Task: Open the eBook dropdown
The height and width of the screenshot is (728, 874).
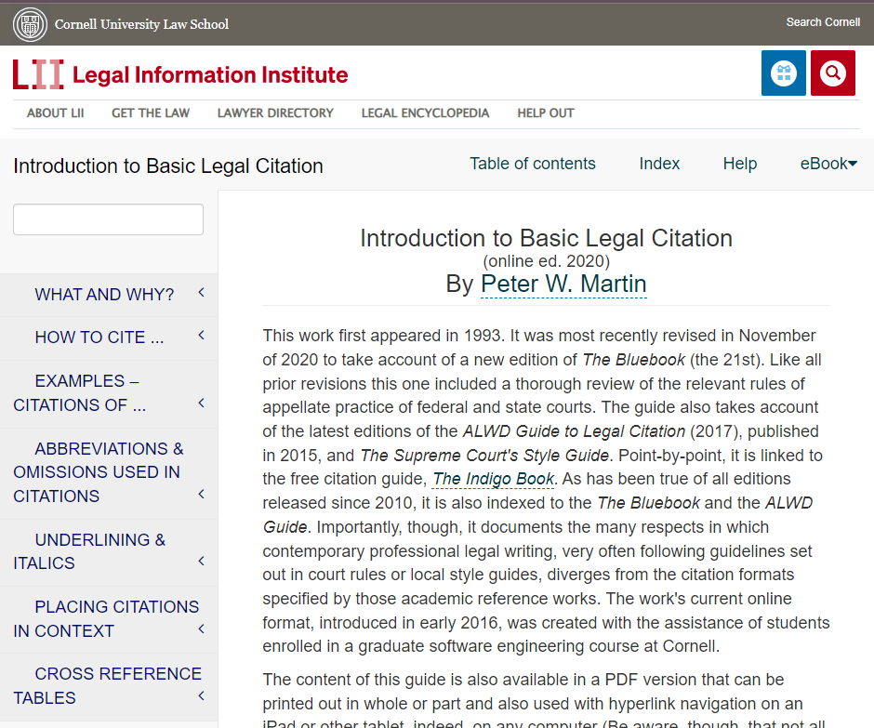Action: coord(827,164)
